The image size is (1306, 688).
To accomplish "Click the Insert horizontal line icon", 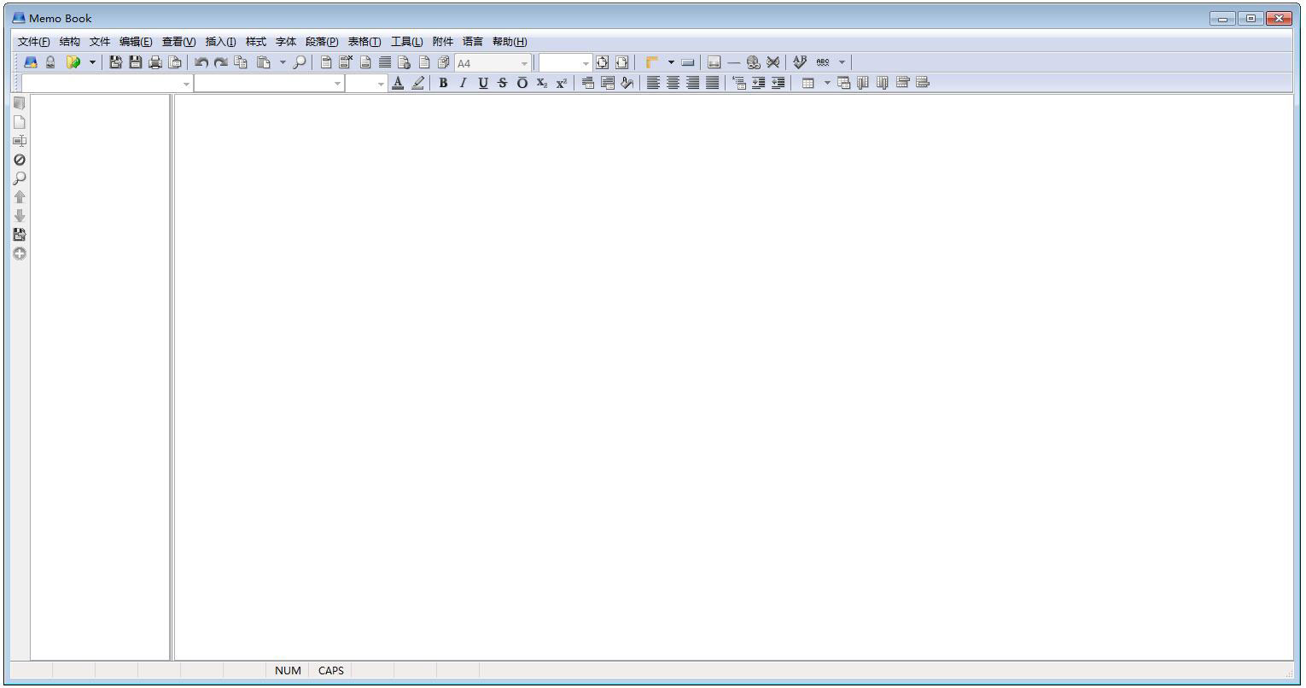I will coord(733,62).
